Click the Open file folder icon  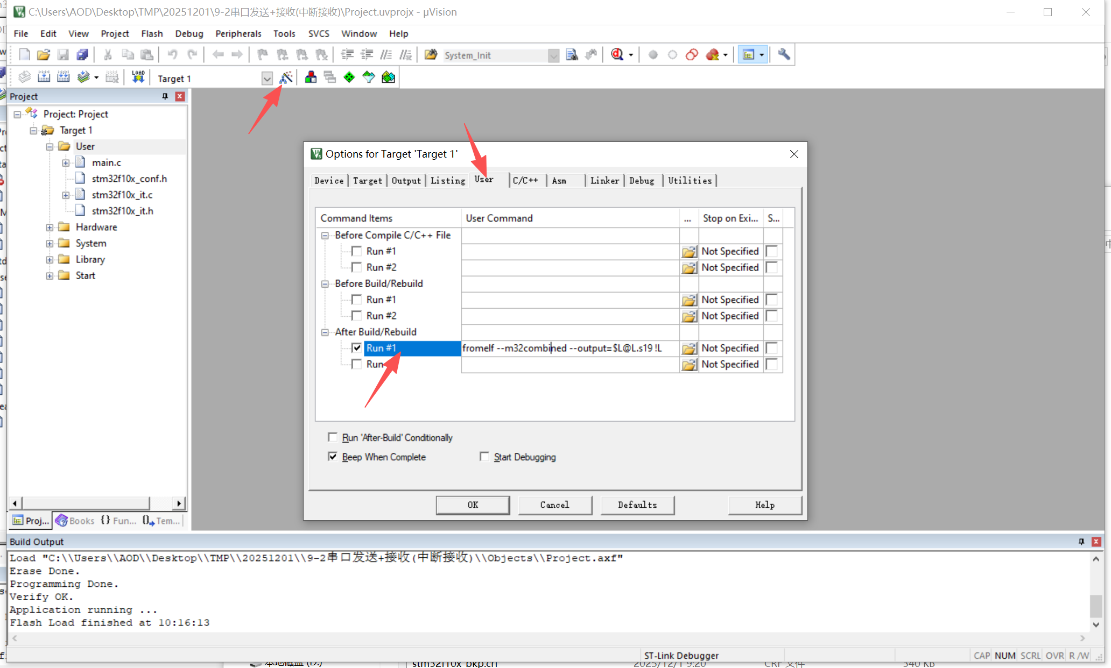coord(44,55)
